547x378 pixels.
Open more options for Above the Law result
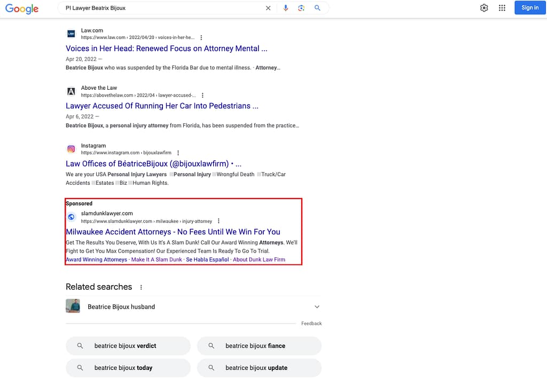coord(202,95)
